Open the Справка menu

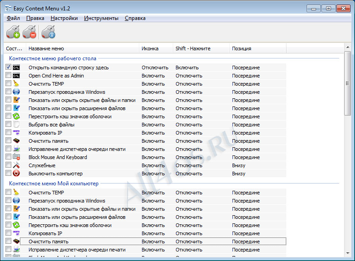click(x=135, y=18)
